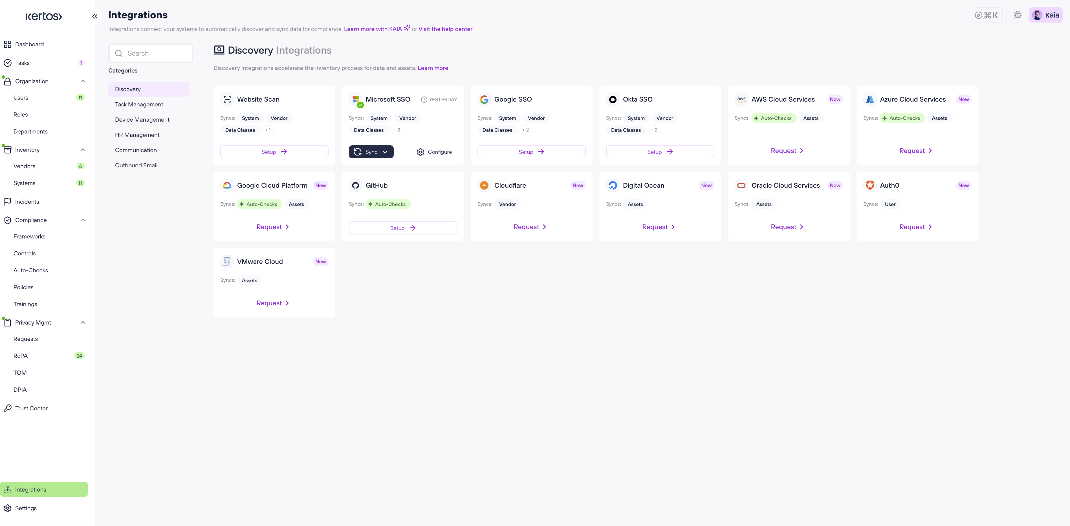This screenshot has width=1070, height=526.
Task: Click the Auto-Checks tag on GitHub card
Action: [388, 204]
